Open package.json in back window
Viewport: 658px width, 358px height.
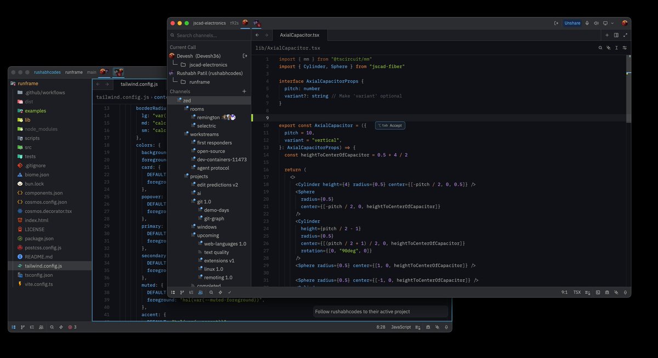coord(50,238)
